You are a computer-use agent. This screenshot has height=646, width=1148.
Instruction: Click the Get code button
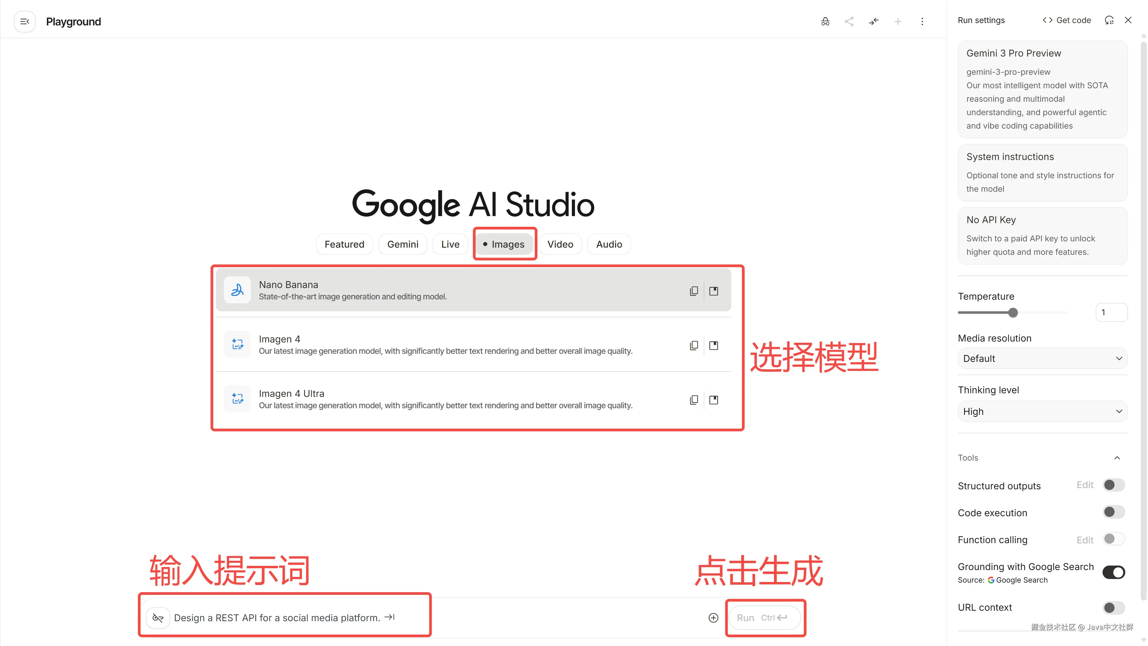pyautogui.click(x=1066, y=20)
